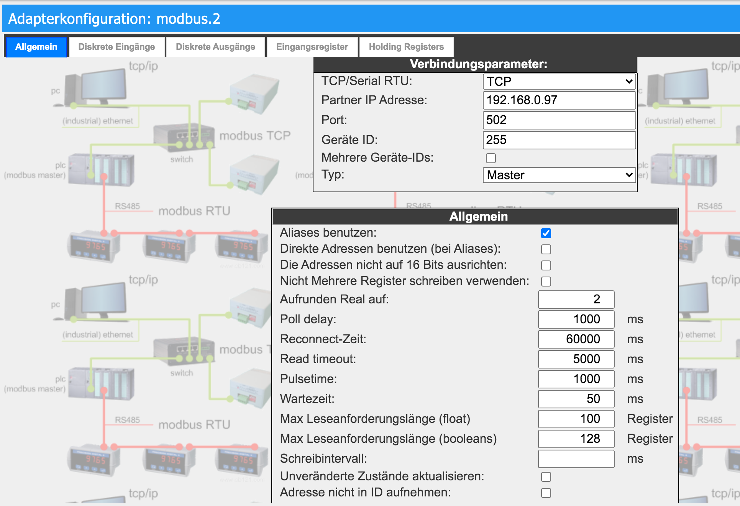
Task: Go to the Eingangsregister tab
Action: click(x=312, y=47)
